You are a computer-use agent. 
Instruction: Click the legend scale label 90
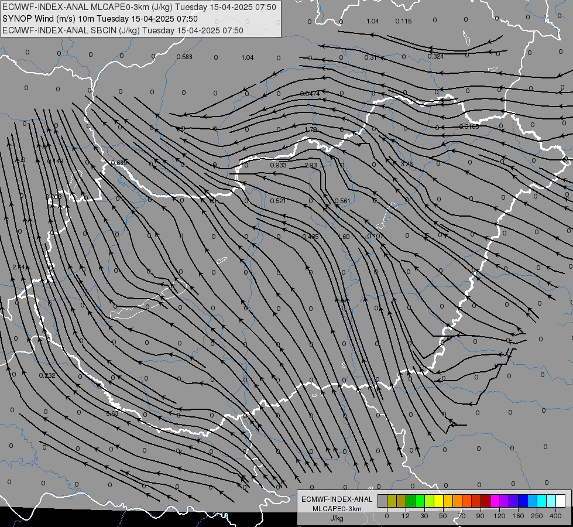pos(480,516)
